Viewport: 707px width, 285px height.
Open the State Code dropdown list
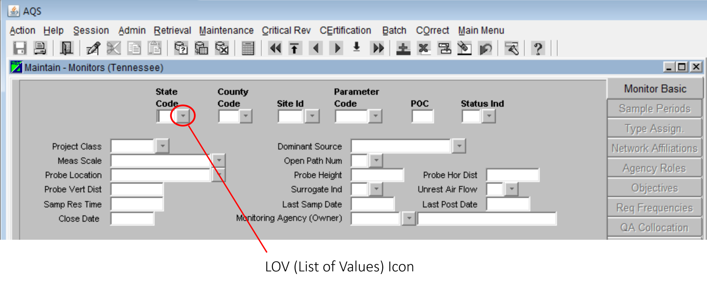(x=183, y=116)
